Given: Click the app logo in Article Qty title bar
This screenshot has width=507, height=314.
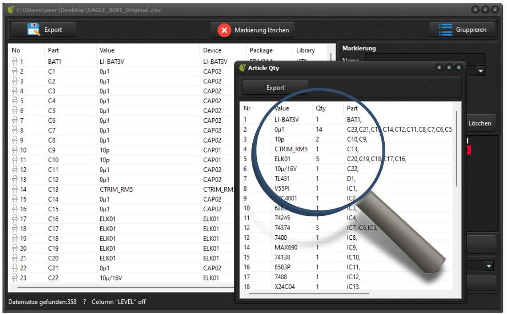Looking at the screenshot, I should click(242, 68).
